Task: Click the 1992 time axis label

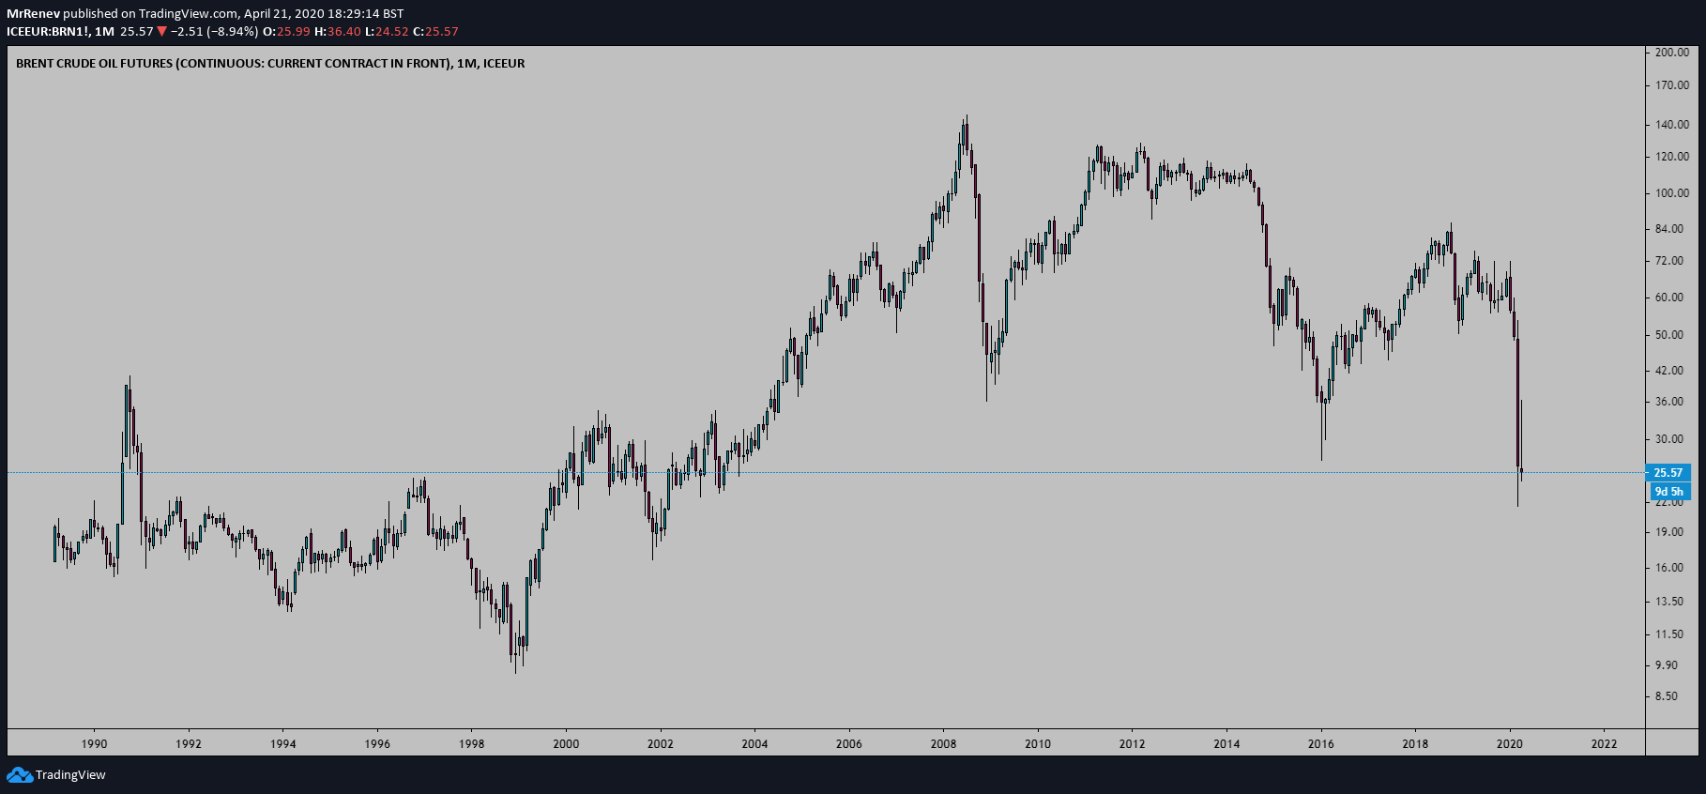Action: [189, 744]
